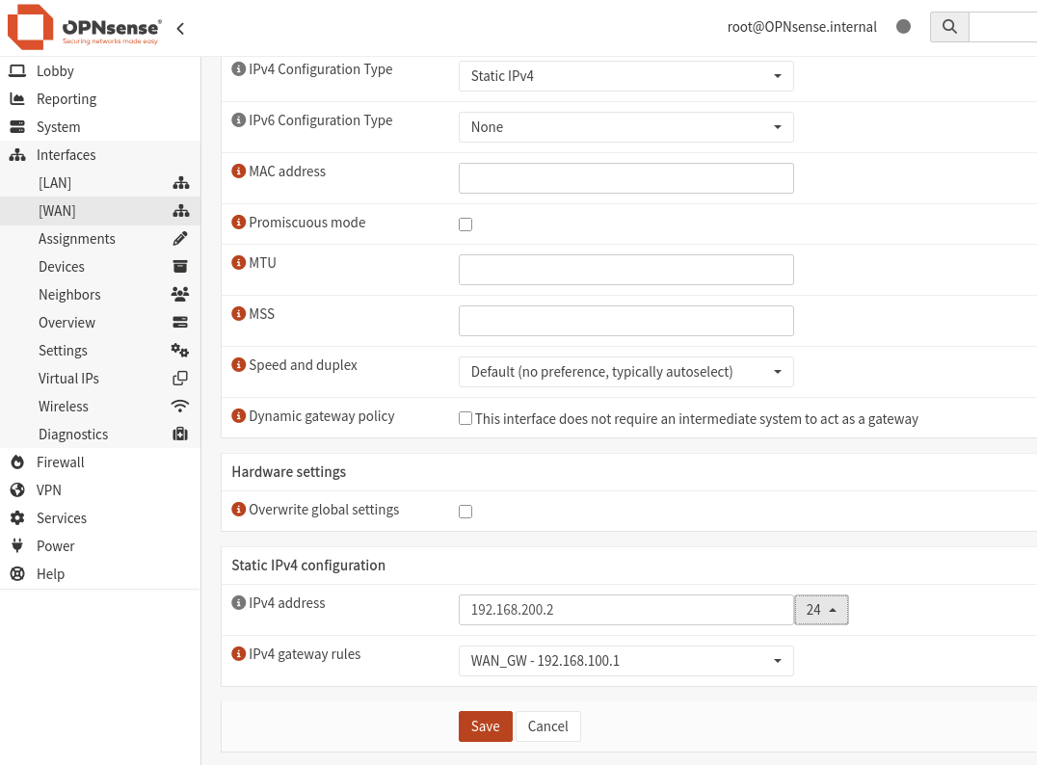This screenshot has height=765, width=1037.
Task: Click the IPv4 gateway rules info icon
Action: click(239, 654)
